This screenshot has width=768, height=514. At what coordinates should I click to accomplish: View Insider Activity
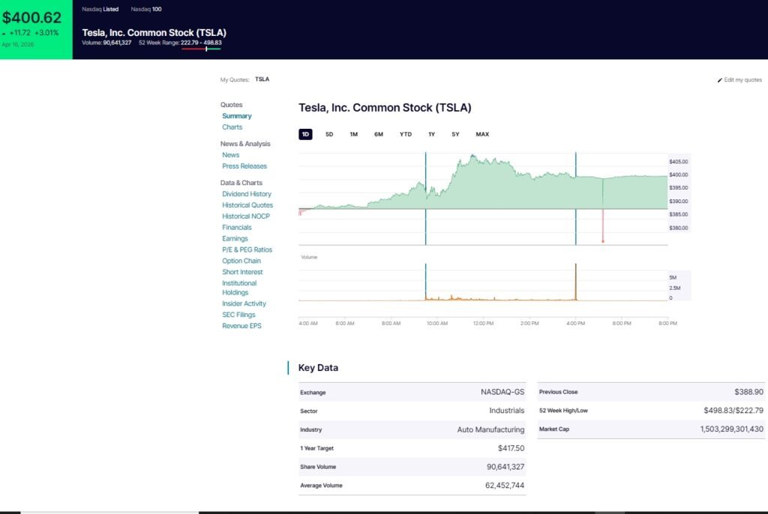click(x=244, y=303)
